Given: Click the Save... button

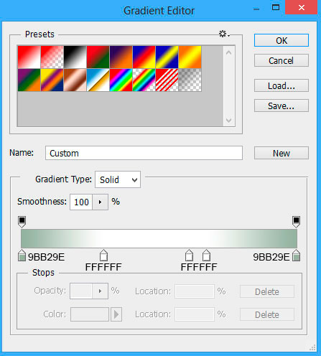Looking at the screenshot, I should (x=282, y=106).
